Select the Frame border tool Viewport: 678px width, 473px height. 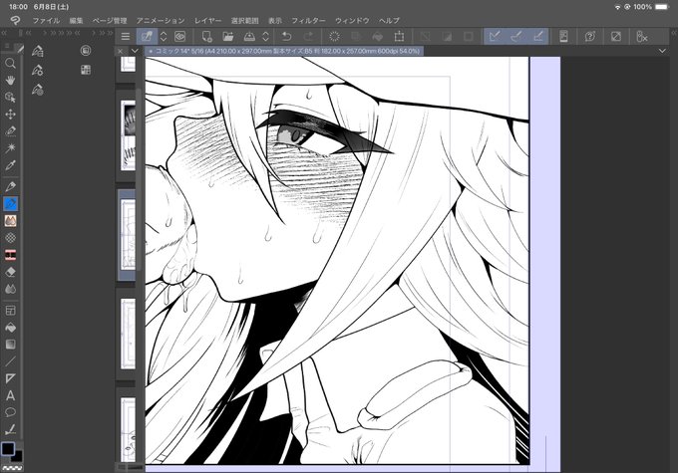[10, 310]
